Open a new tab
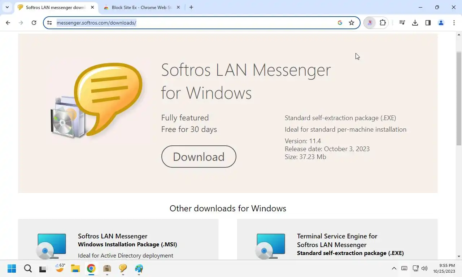Viewport: 462px width, 277px height. [x=191, y=7]
